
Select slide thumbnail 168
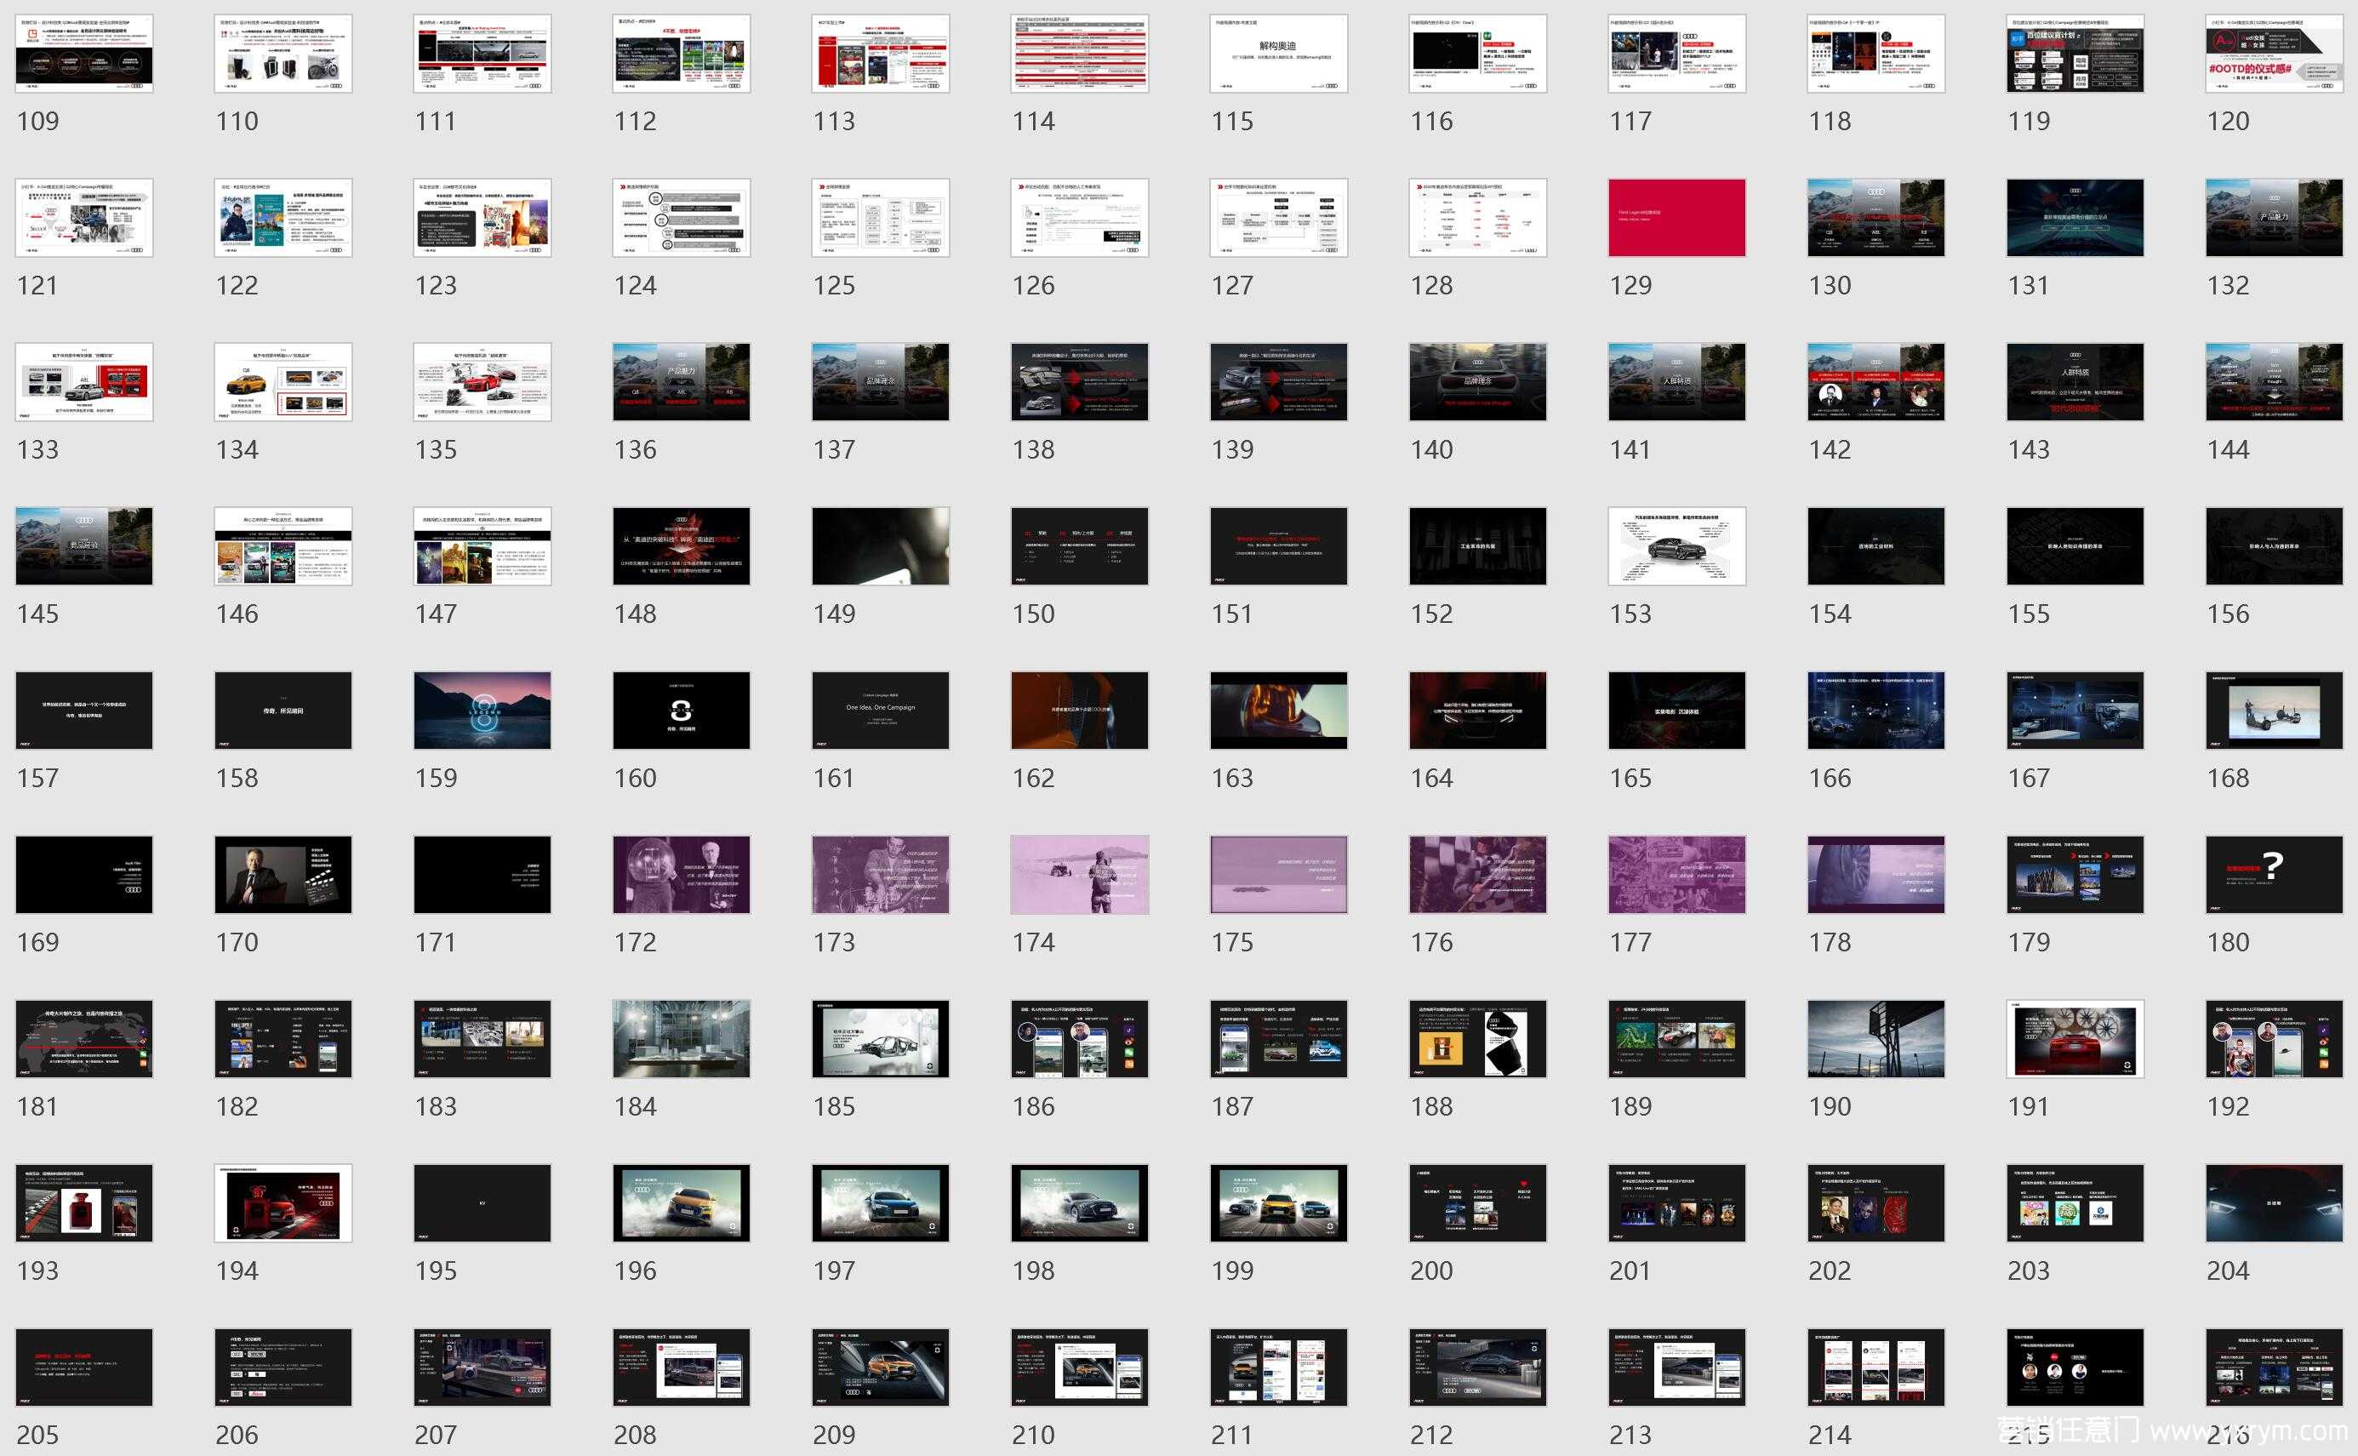[x=2275, y=711]
